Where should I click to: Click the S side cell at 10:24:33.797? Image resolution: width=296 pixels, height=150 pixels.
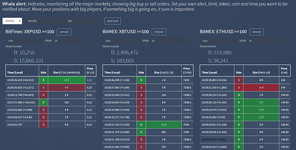pos(43,125)
